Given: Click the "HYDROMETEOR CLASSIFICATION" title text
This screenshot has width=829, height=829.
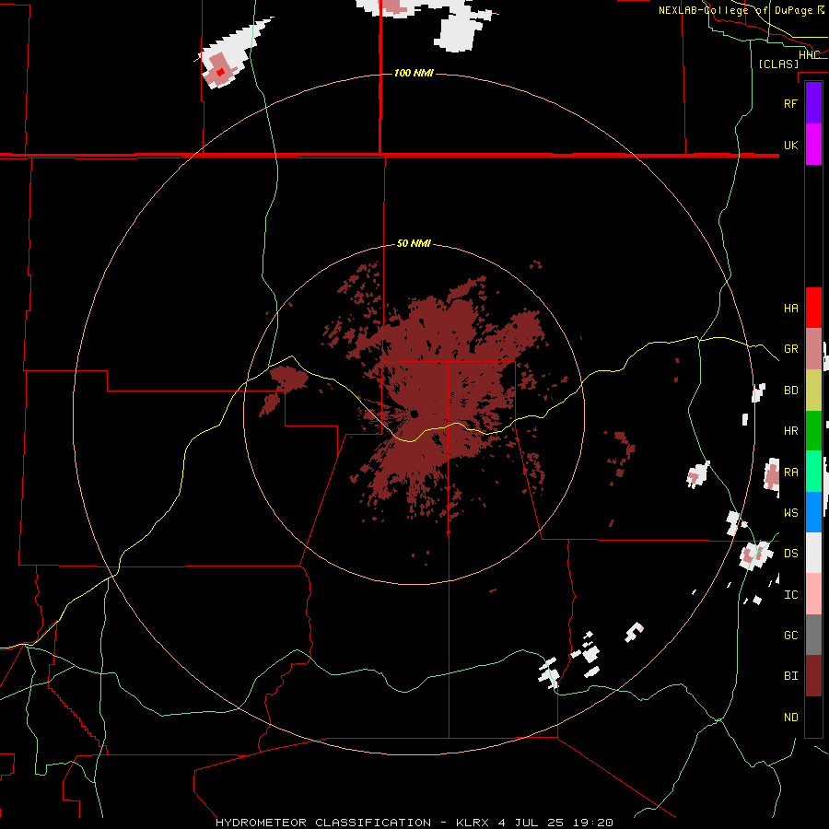Looking at the screenshot, I should point(323,823).
